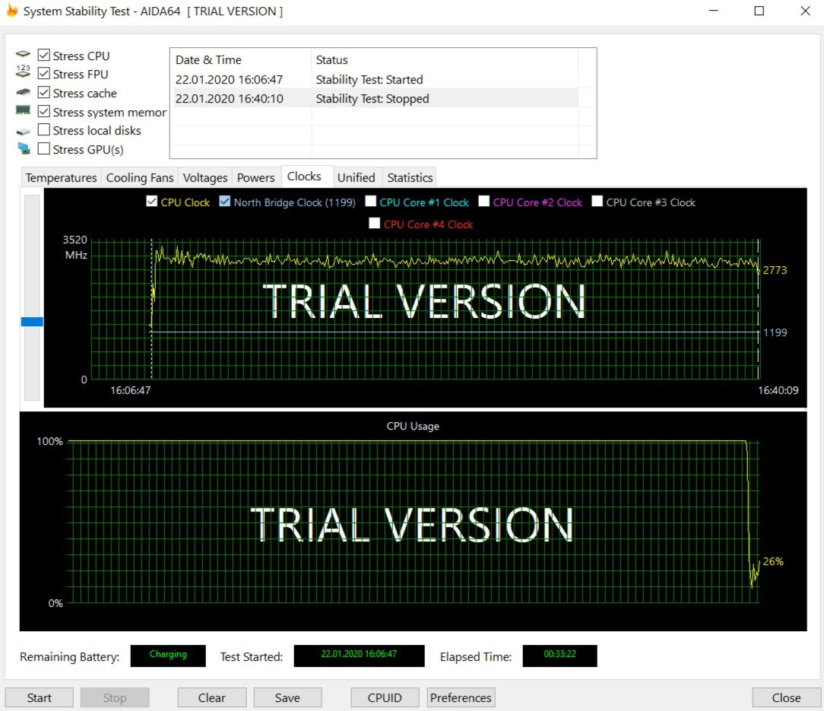The height and width of the screenshot is (711, 824).
Task: Select the Stability Test: Stopped log row
Action: tap(372, 99)
